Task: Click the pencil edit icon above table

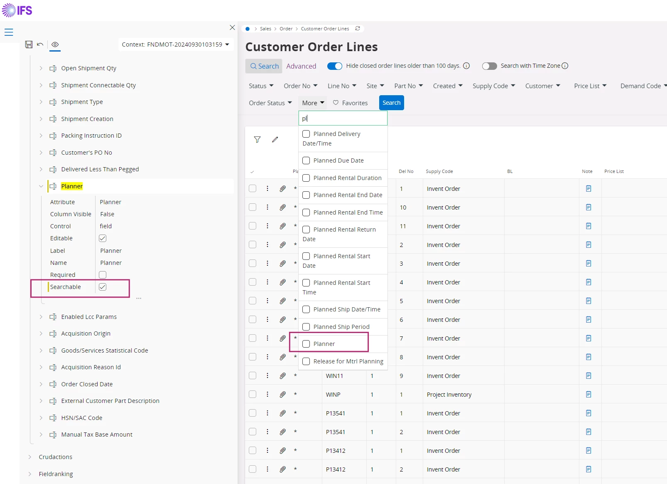Action: 275,140
